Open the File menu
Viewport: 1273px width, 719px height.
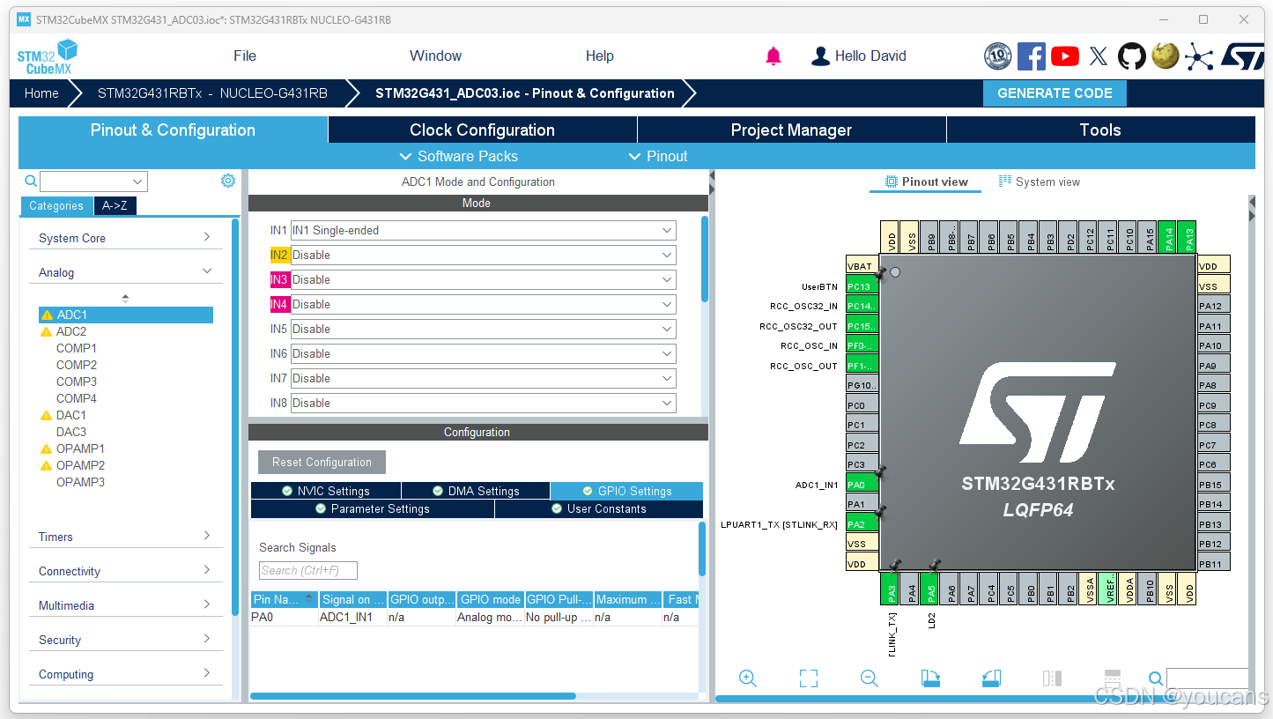pos(245,56)
